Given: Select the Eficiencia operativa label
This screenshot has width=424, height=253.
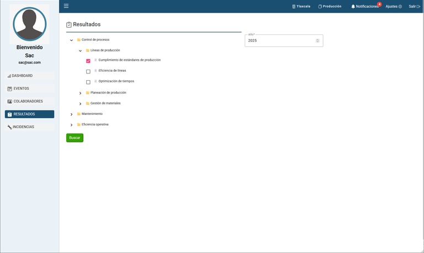Looking at the screenshot, I should coord(95,124).
